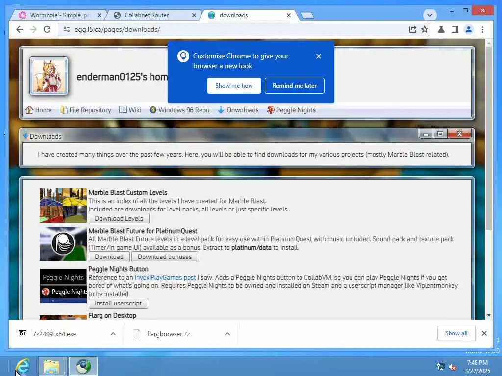
Task: Download Marble Blast Future level pack
Action: 109,257
